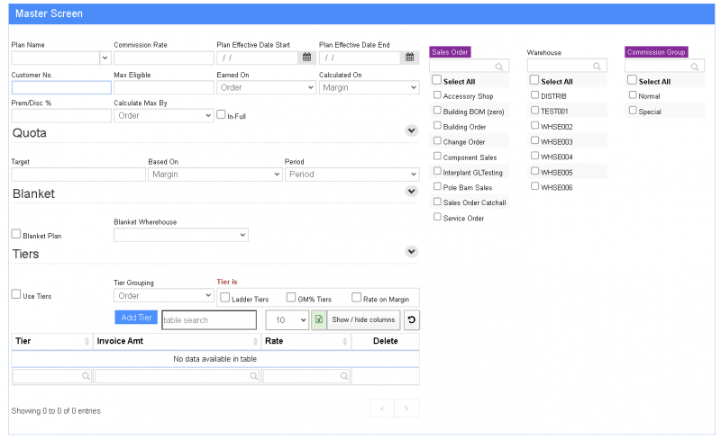
Task: Expand the Blanket Wherehouse dropdown
Action: 180,235
